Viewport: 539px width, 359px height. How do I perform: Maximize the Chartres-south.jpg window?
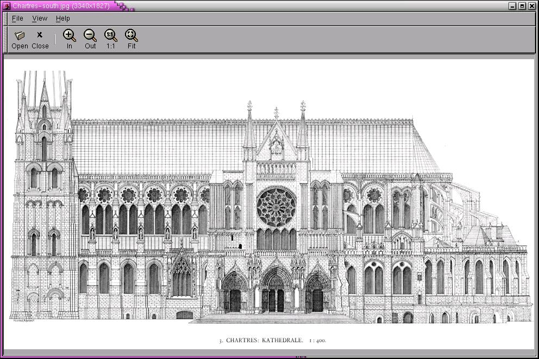tap(522, 6)
